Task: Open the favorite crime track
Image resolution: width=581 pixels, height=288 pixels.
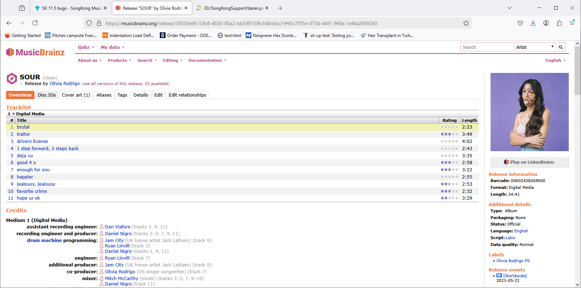Action: coord(32,191)
